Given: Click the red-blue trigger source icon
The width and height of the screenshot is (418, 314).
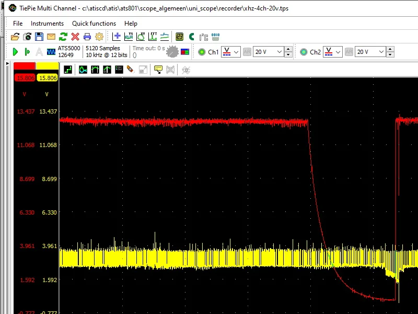Looking at the screenshot, I should pyautogui.click(x=185, y=51).
